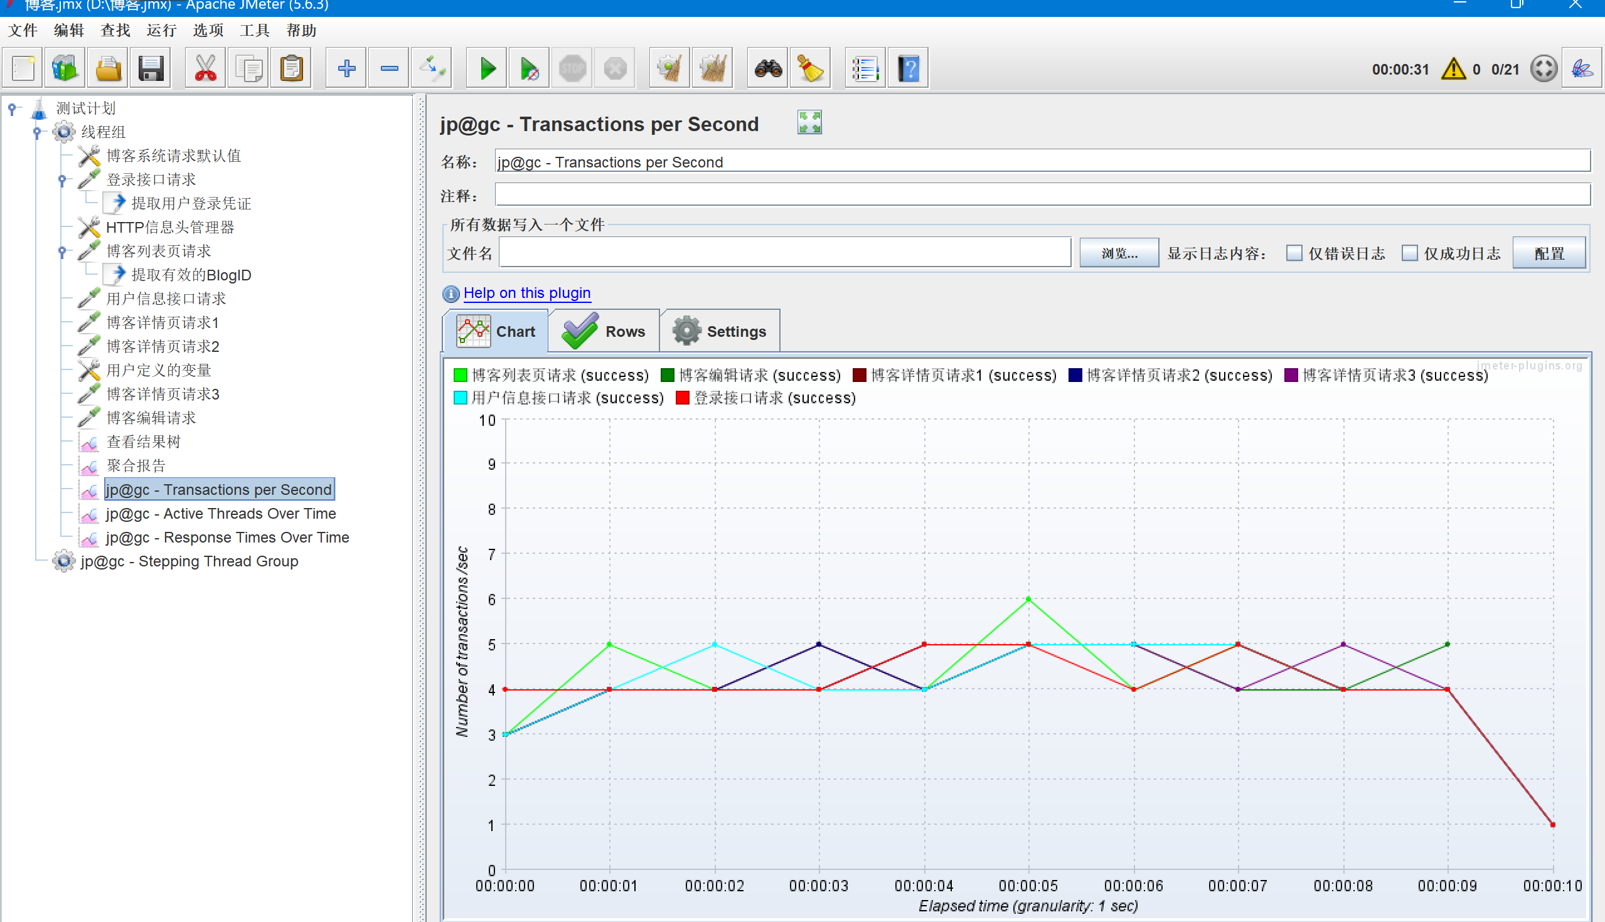This screenshot has height=922, width=1605.
Task: Enable 仅成功日志 checkbox
Action: [x=1409, y=253]
